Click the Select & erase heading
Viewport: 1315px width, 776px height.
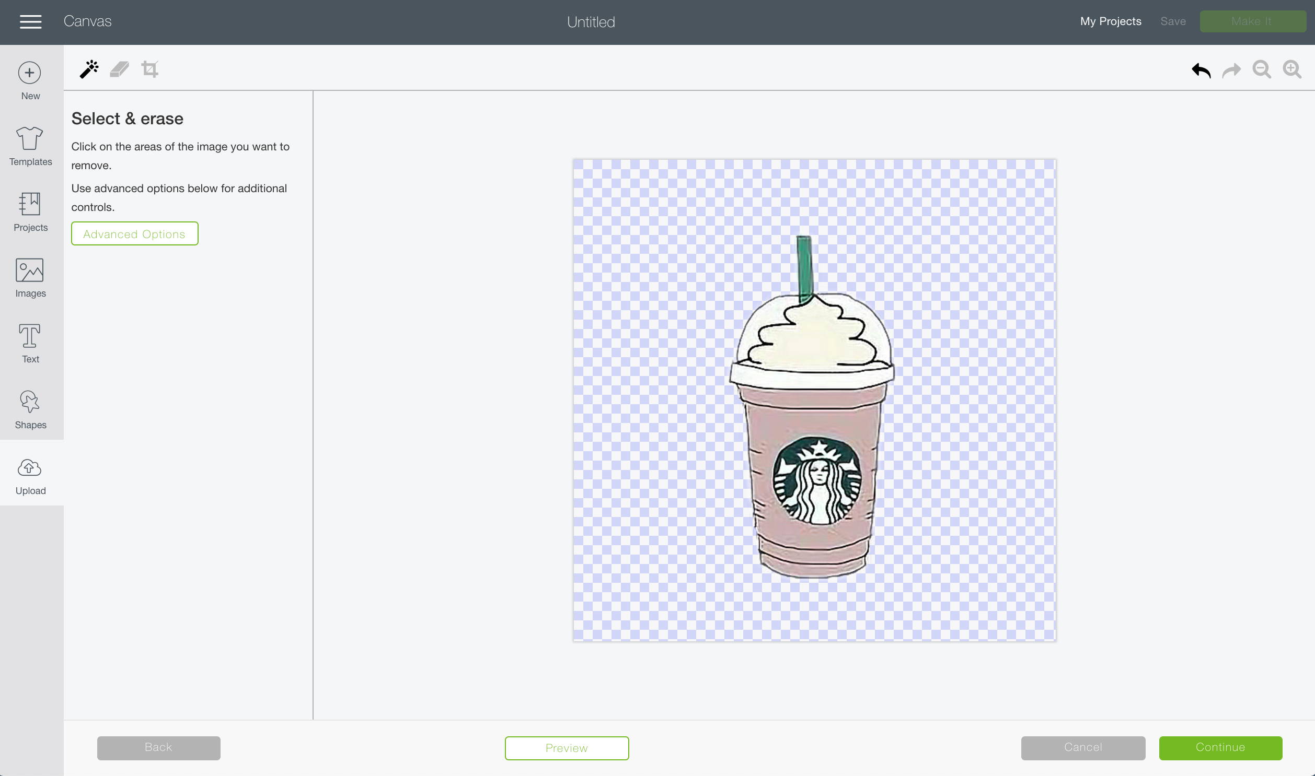click(127, 119)
